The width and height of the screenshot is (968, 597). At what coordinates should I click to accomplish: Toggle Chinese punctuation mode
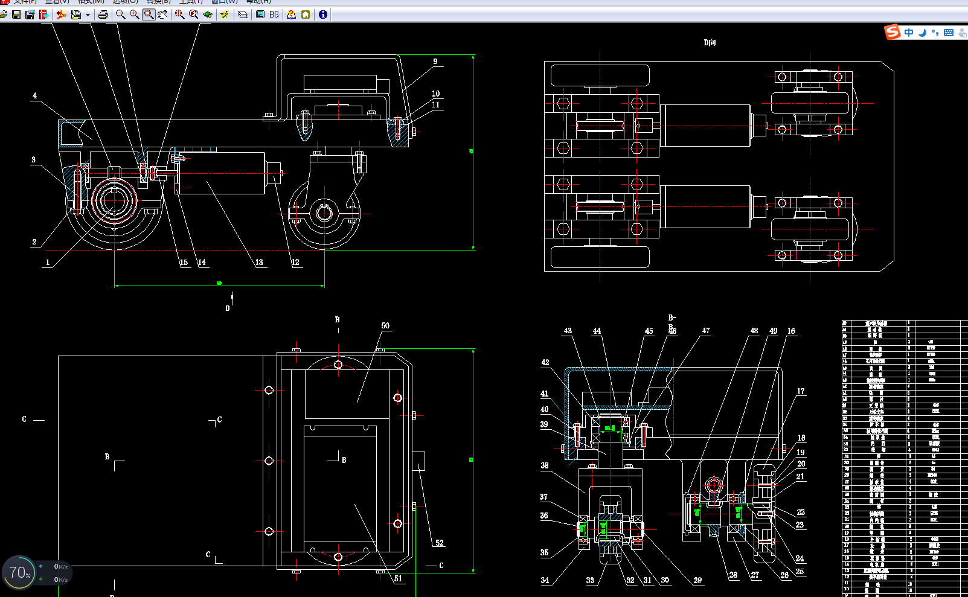pyautogui.click(x=935, y=33)
